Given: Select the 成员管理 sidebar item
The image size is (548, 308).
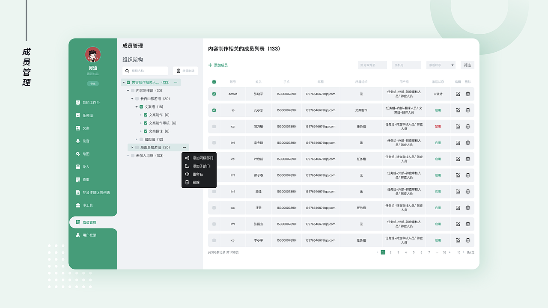Looking at the screenshot, I should 93,222.
